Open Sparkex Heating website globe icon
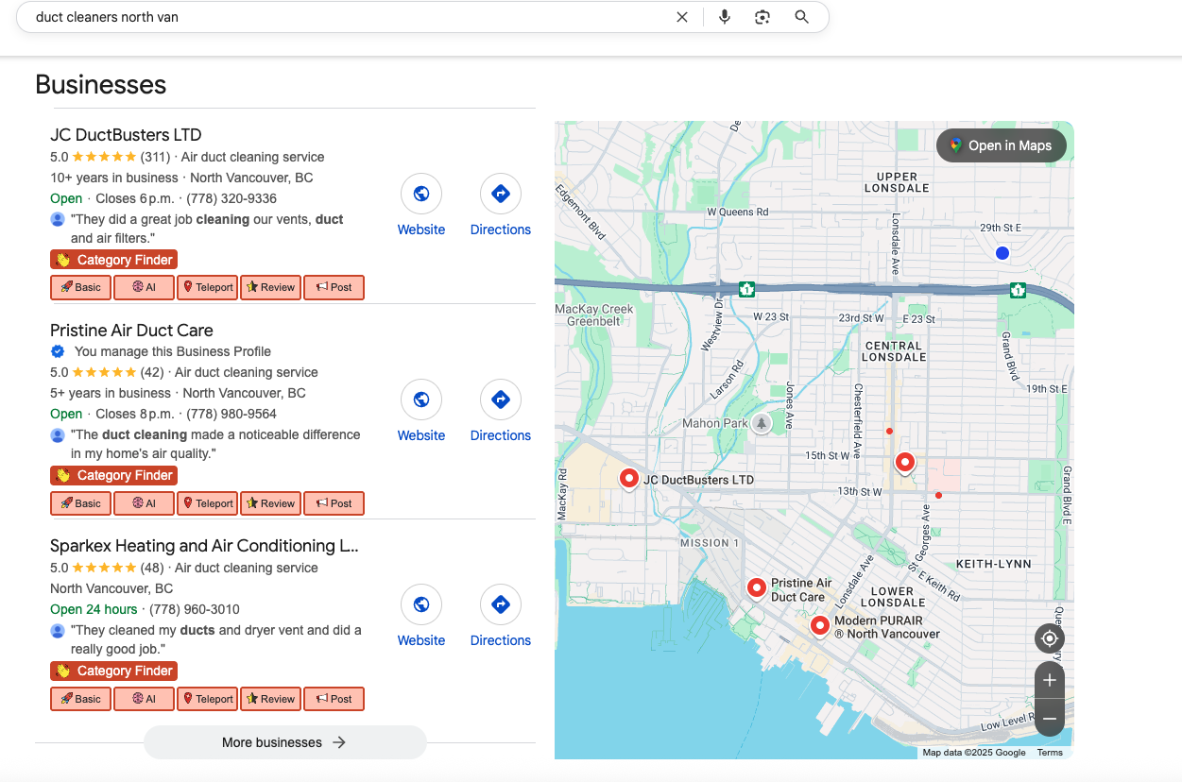The height and width of the screenshot is (782, 1182). click(421, 604)
